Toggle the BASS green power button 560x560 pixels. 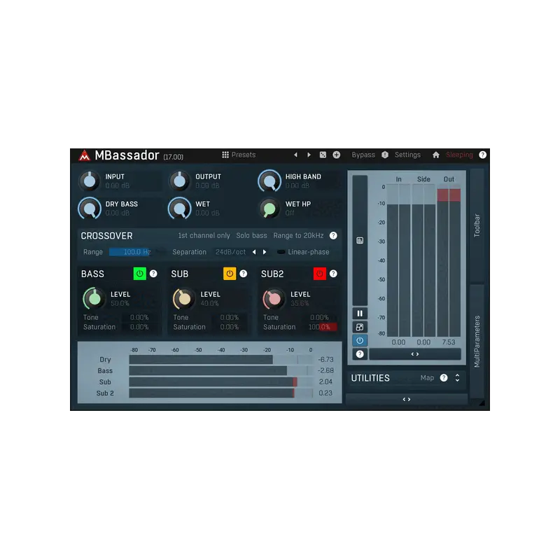coord(139,274)
